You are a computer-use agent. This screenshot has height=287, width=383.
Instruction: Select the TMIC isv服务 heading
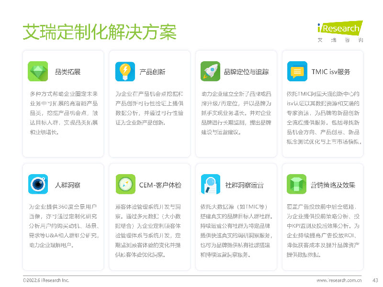pos(331,72)
